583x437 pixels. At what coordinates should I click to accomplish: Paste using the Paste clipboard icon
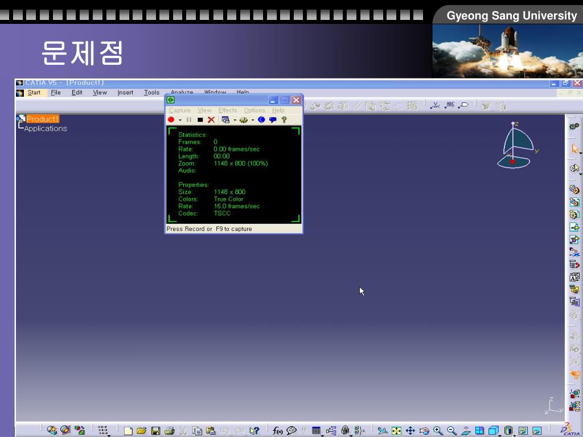click(x=211, y=430)
